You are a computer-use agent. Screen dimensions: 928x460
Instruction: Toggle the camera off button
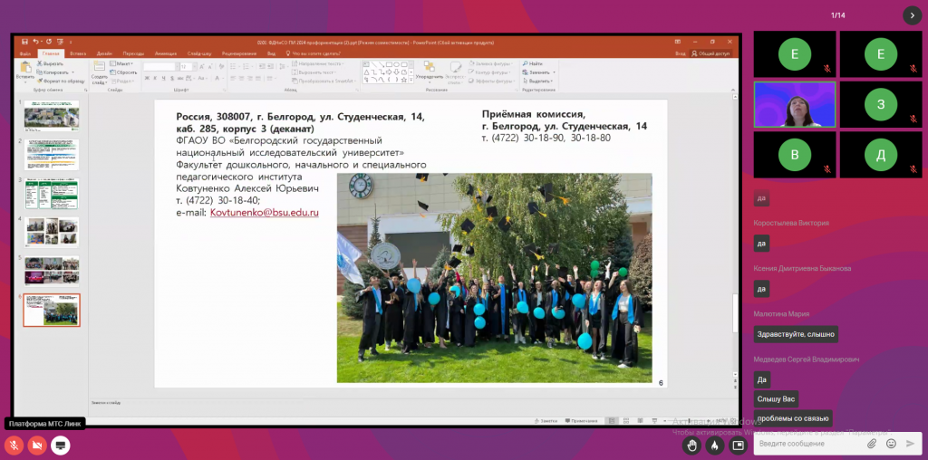[x=36, y=445]
